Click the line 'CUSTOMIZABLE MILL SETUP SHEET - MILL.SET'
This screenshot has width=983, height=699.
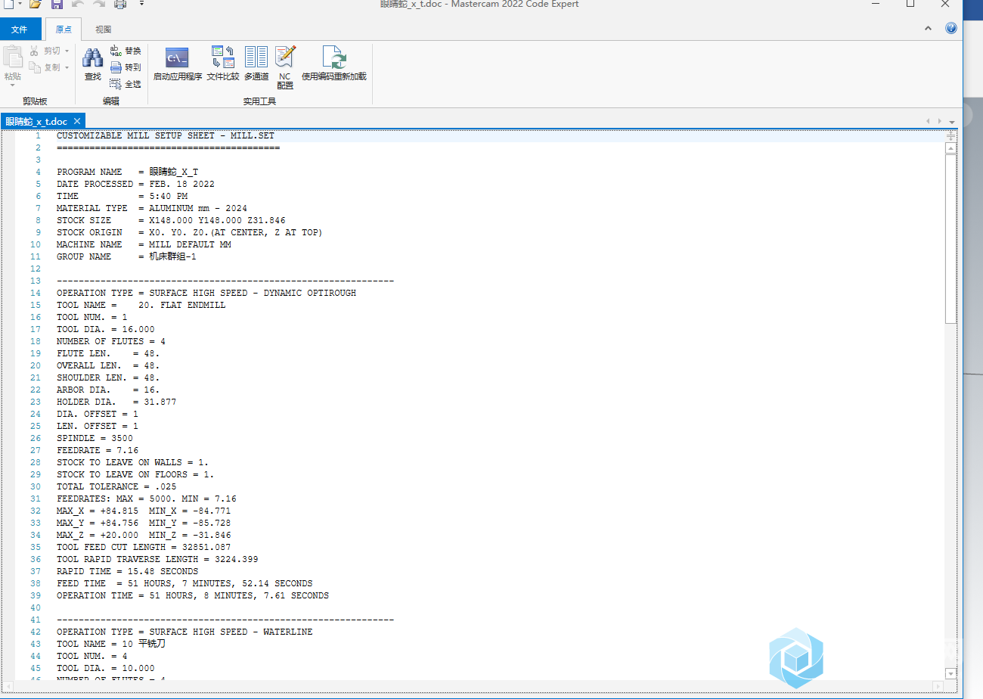(166, 135)
